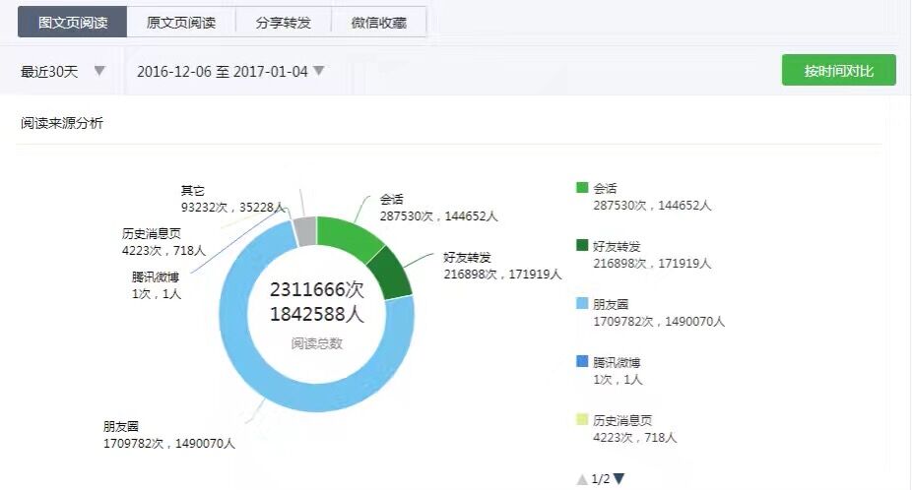Expand the 最近30天 time range dropdown

coord(63,71)
